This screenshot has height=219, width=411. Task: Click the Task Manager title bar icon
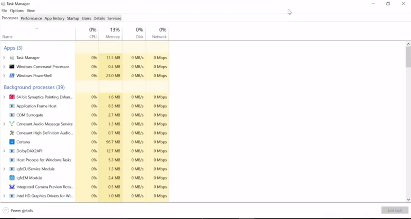(3, 4)
